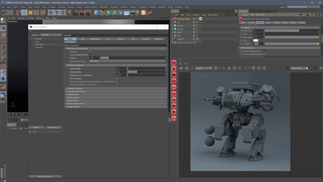The image size is (323, 182).
Task: Click Make Editable icon in left sidebar
Action: click(3, 21)
